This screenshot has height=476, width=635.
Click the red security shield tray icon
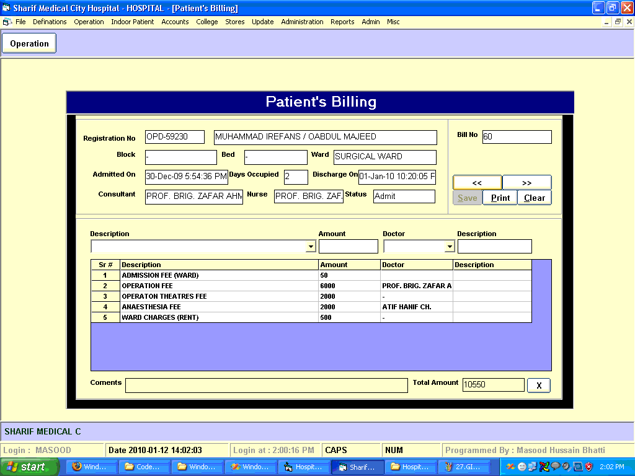589,467
